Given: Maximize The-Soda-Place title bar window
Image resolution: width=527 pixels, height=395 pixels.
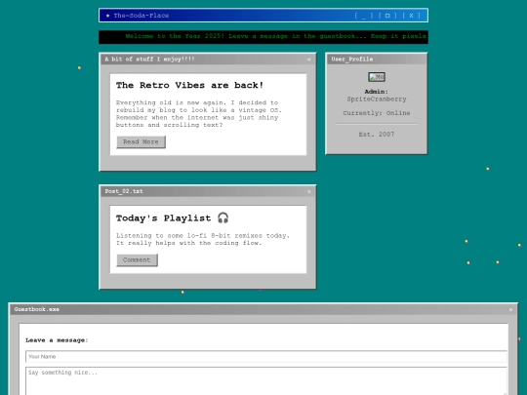Looking at the screenshot, I should [x=387, y=16].
